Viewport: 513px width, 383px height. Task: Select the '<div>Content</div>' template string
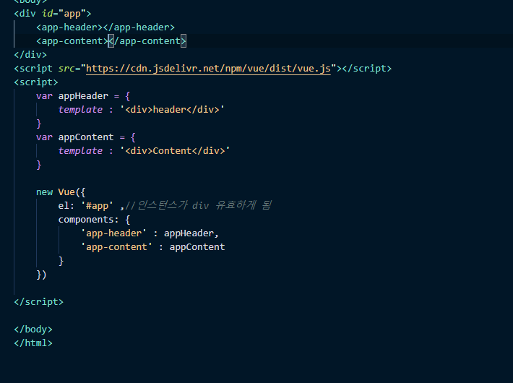click(x=175, y=151)
